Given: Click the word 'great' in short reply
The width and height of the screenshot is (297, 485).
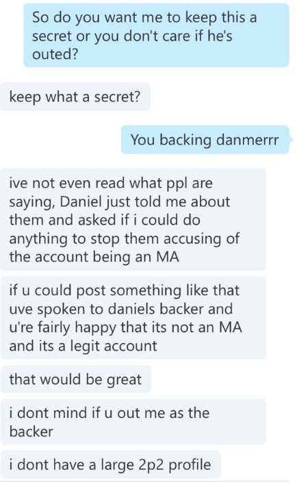Looking at the screenshot, I should [x=124, y=380].
